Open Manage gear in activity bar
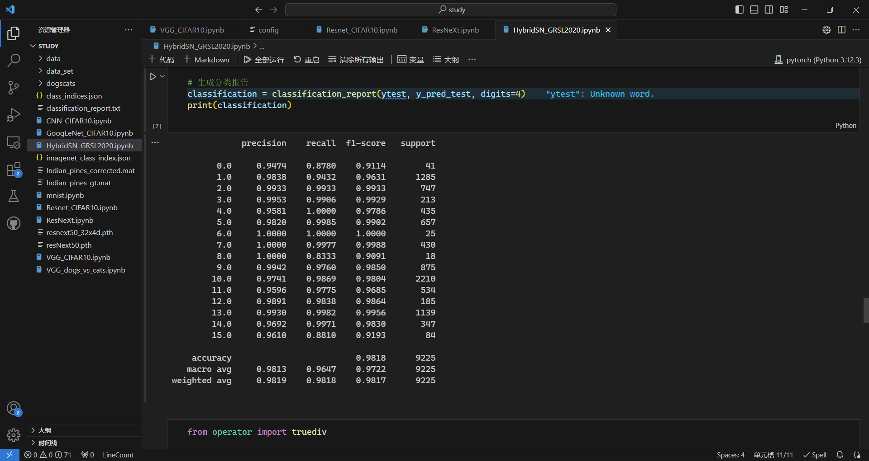The image size is (869, 461). pyautogui.click(x=14, y=435)
